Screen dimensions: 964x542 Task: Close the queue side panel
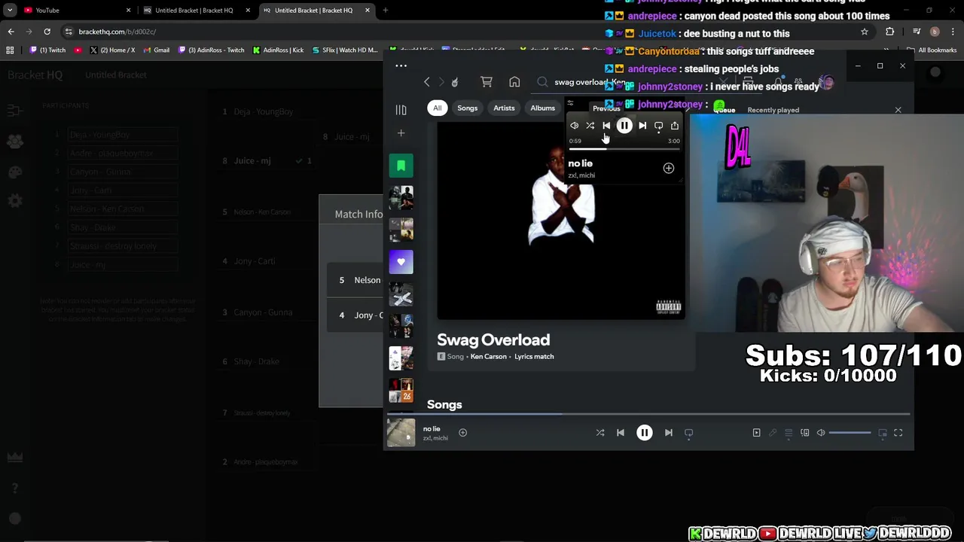point(898,110)
